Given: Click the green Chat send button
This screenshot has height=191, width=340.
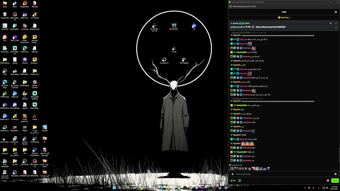Looking at the screenshot, I should point(335,181).
